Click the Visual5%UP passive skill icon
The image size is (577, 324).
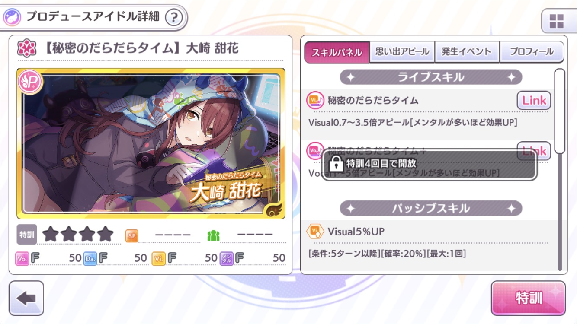click(x=315, y=232)
